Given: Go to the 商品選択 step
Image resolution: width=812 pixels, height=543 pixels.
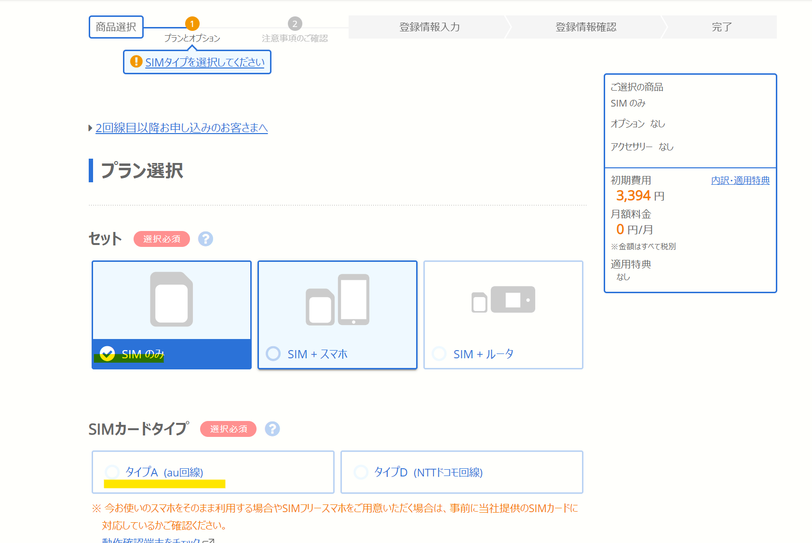Looking at the screenshot, I should click(116, 27).
